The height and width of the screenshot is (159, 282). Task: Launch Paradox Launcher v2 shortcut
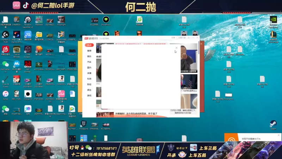click(x=28, y=19)
